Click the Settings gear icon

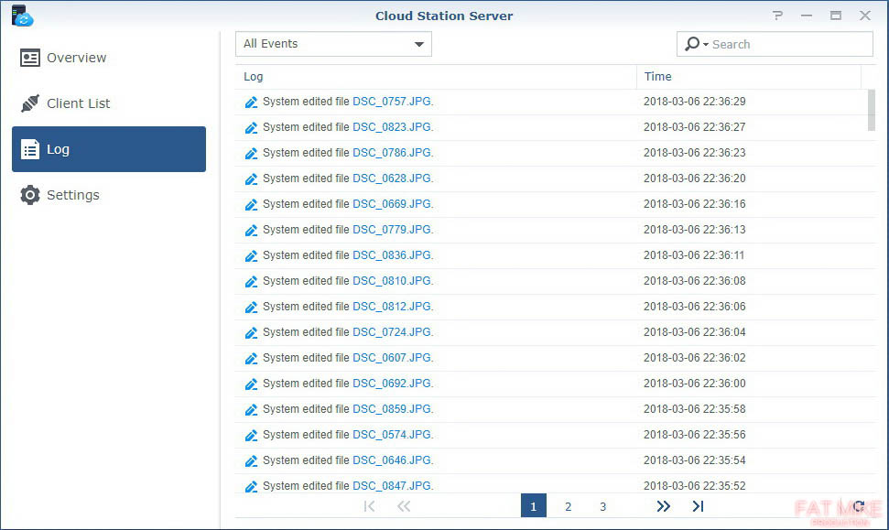pos(30,195)
